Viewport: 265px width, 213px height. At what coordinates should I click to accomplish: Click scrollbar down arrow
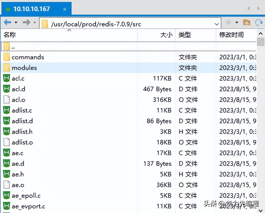[x=261, y=210]
